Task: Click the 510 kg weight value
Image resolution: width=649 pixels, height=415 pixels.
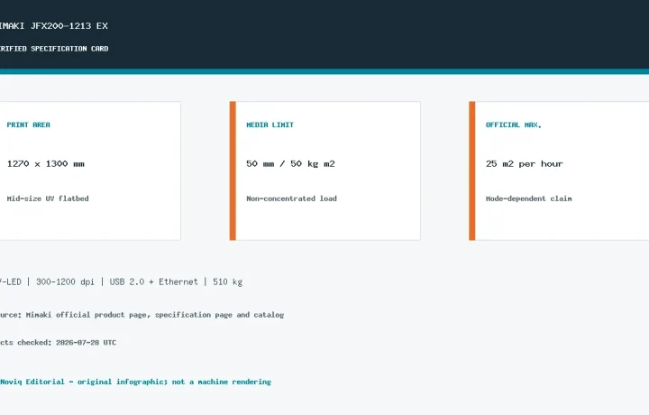Action: 227,281
